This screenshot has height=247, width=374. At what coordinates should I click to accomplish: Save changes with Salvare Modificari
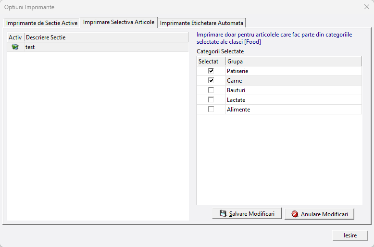pos(247,213)
